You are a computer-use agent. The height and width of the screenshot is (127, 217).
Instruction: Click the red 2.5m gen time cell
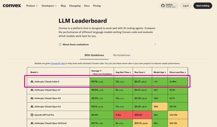[123, 115]
